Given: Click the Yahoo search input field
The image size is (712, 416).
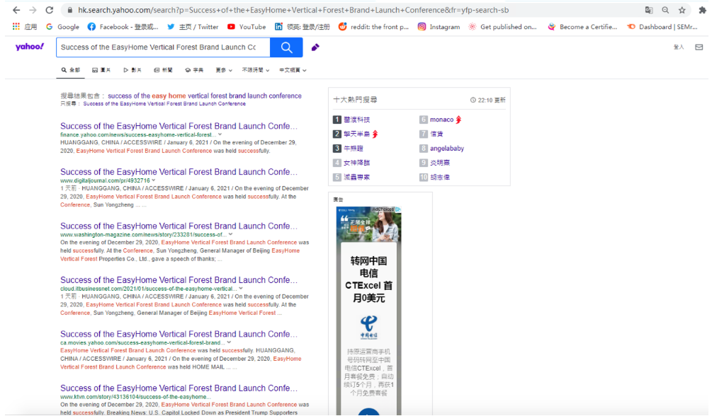Looking at the screenshot, I should coord(158,47).
